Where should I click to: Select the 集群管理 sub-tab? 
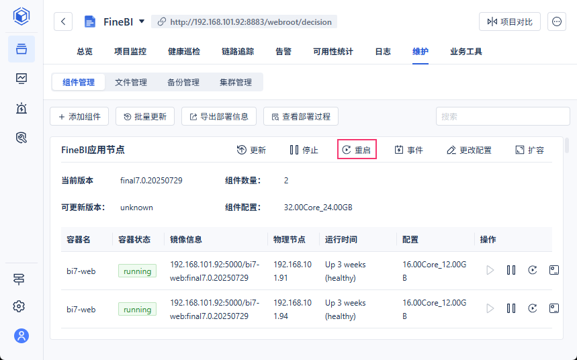236,82
